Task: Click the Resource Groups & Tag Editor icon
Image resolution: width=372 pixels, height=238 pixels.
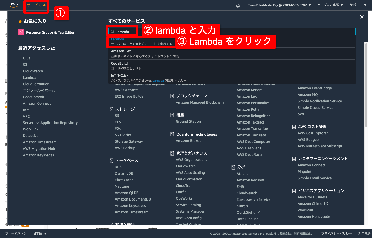Action: click(21, 32)
